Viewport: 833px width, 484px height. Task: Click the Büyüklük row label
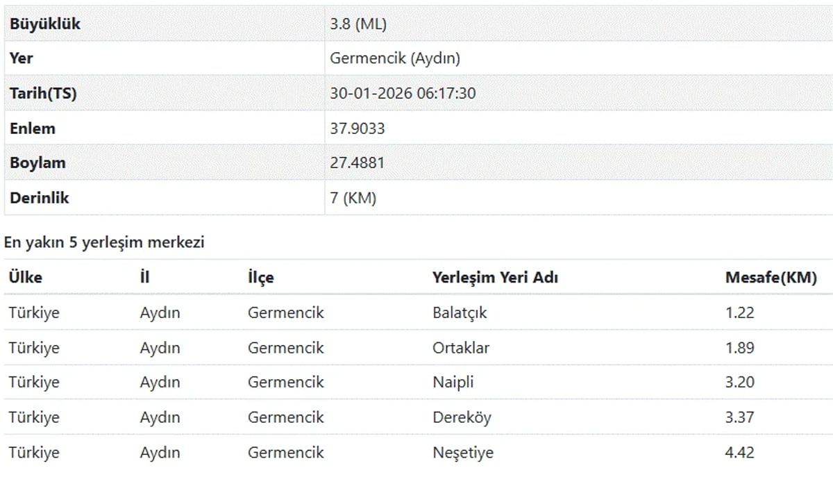coord(45,24)
